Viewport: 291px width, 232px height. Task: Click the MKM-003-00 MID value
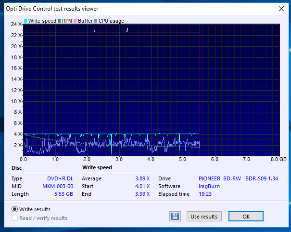pyautogui.click(x=58, y=186)
